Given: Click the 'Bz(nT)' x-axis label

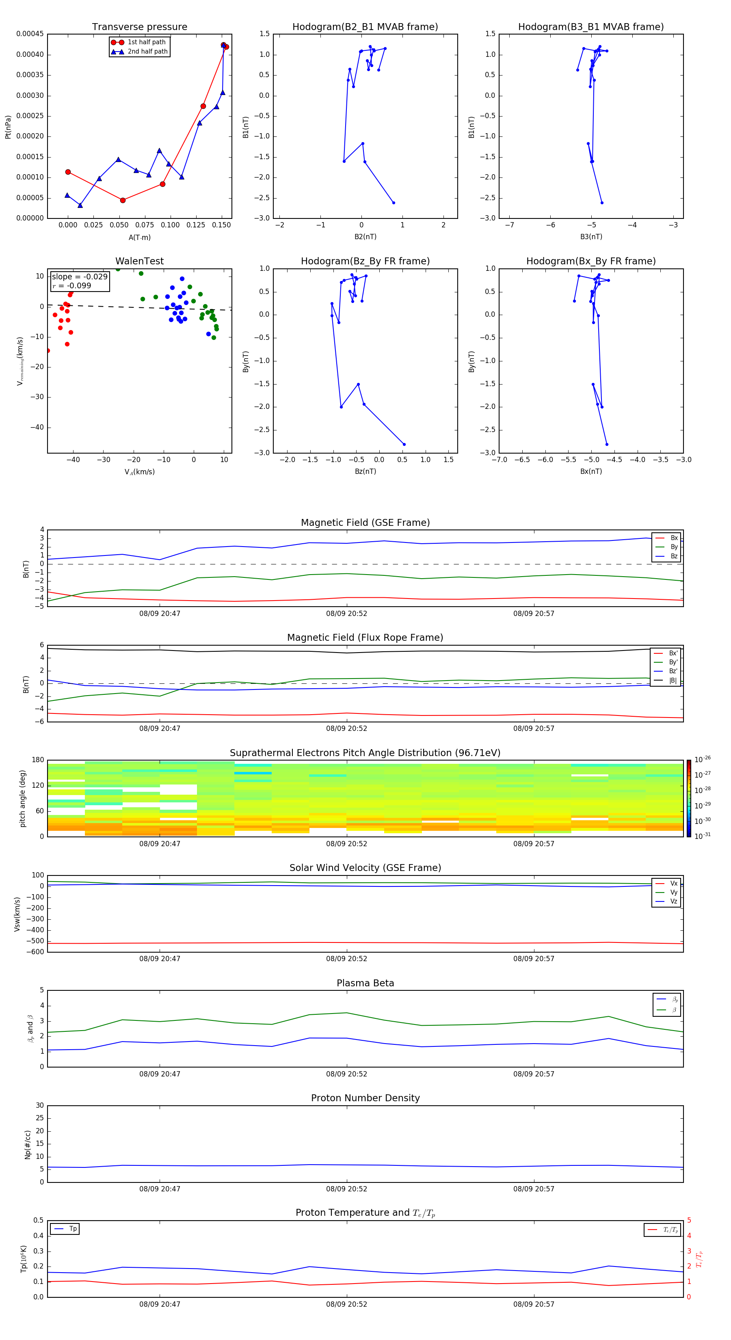Looking at the screenshot, I should [x=365, y=471].
